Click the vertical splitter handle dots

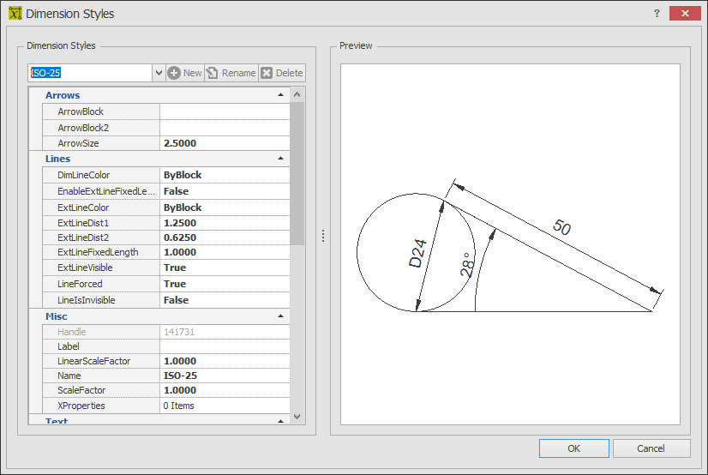[323, 235]
